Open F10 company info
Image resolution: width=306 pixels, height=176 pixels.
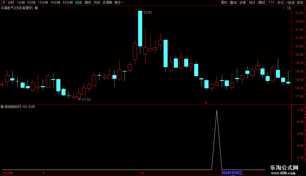tap(271, 2)
